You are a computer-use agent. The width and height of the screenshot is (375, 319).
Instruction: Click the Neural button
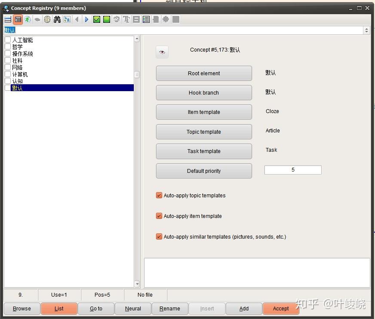(x=133, y=309)
